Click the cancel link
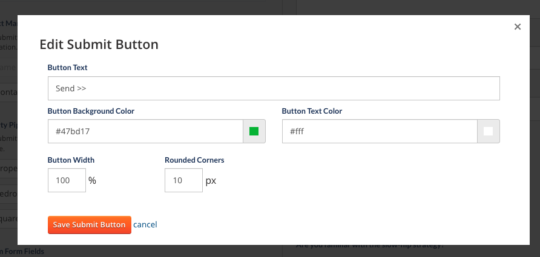Screen dimensions: 540x257 [145, 225]
